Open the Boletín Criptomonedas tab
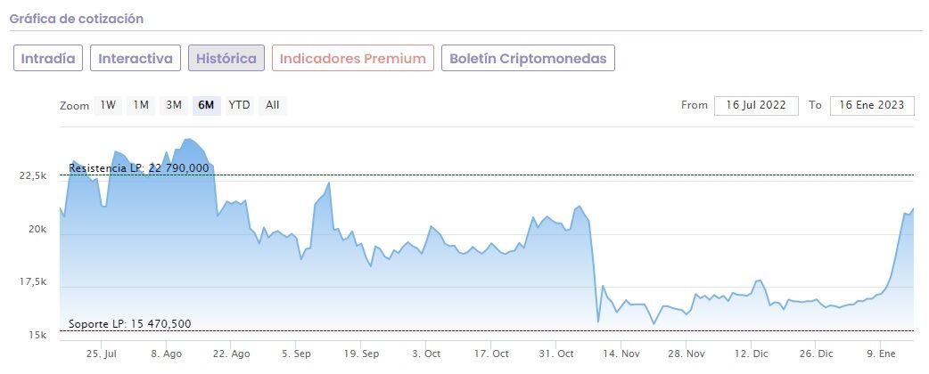 coord(528,59)
